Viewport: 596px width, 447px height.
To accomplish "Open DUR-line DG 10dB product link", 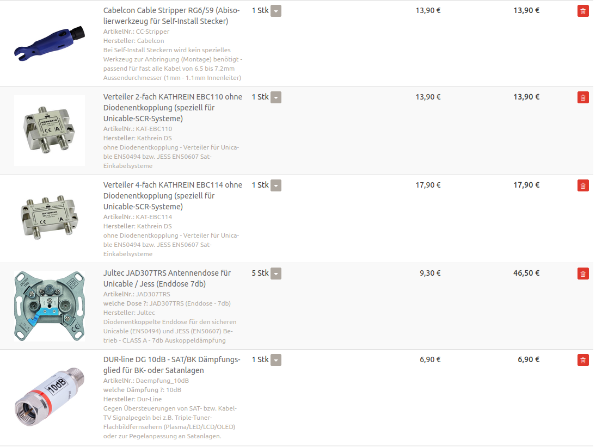I will tap(171, 365).
